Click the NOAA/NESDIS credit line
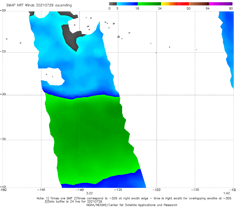This screenshot has width=236, height=207. tap(132, 205)
